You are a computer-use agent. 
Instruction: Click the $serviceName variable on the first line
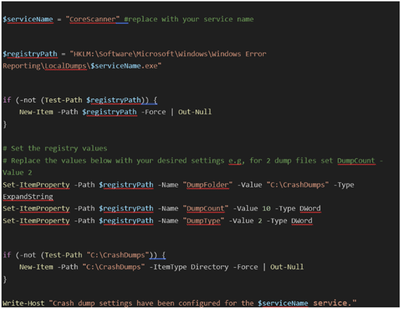[x=28, y=20]
